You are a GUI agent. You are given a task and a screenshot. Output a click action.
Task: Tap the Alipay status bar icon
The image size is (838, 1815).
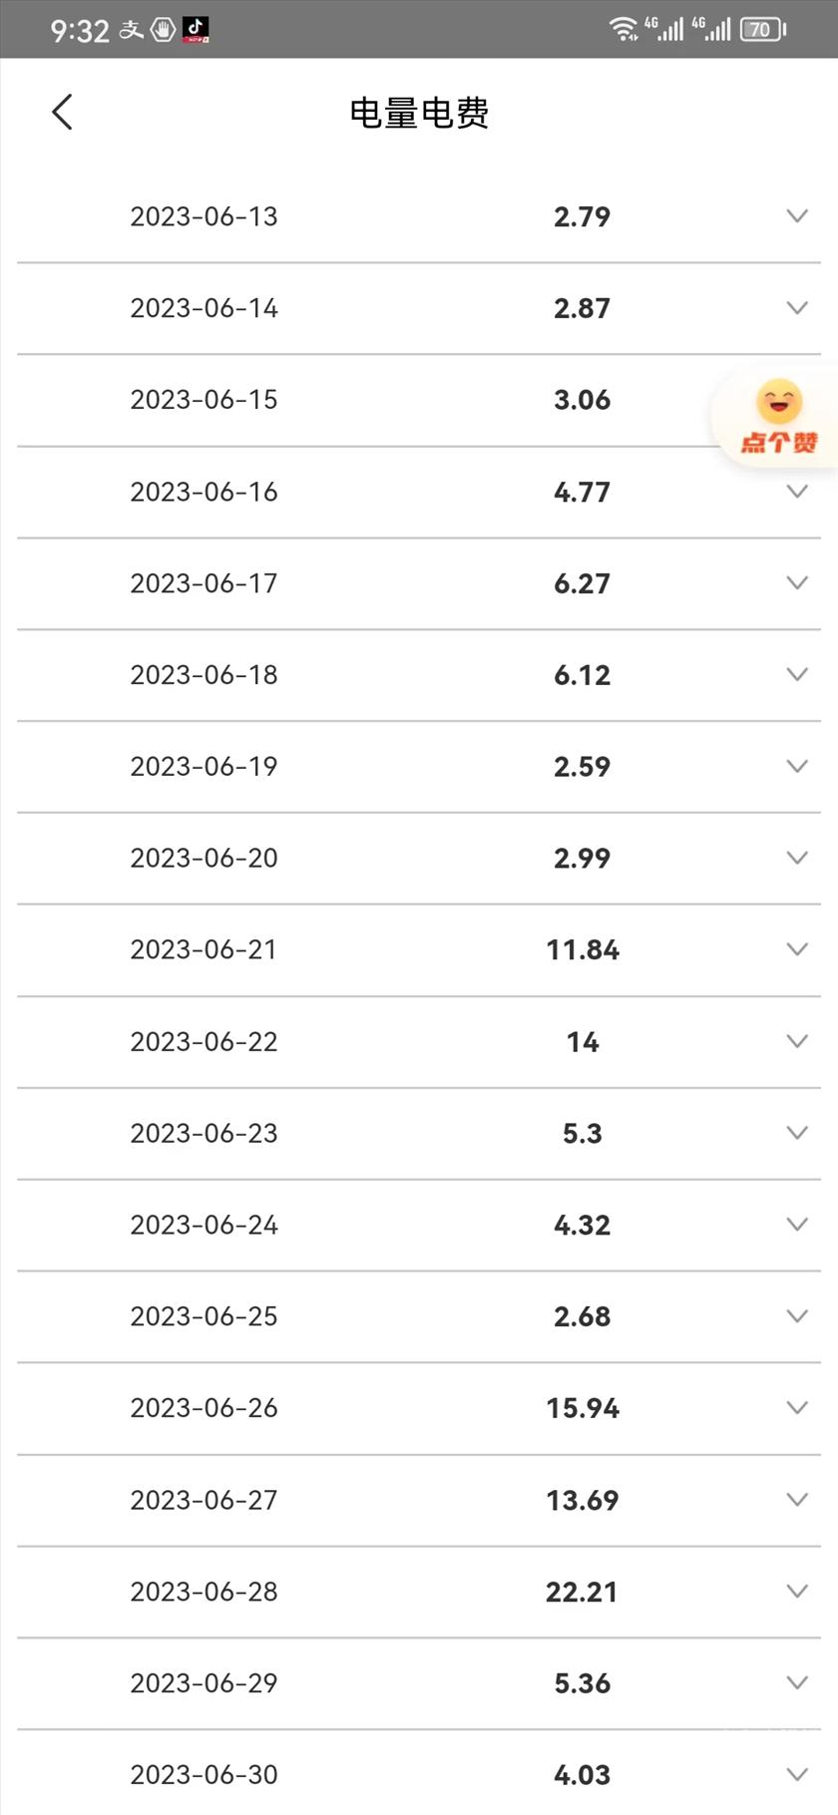(131, 30)
